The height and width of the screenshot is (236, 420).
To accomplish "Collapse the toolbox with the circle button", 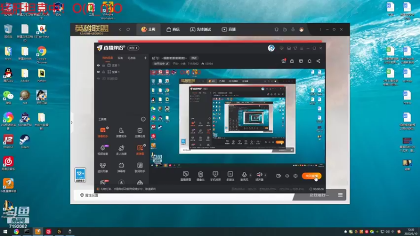I will 143,119.
